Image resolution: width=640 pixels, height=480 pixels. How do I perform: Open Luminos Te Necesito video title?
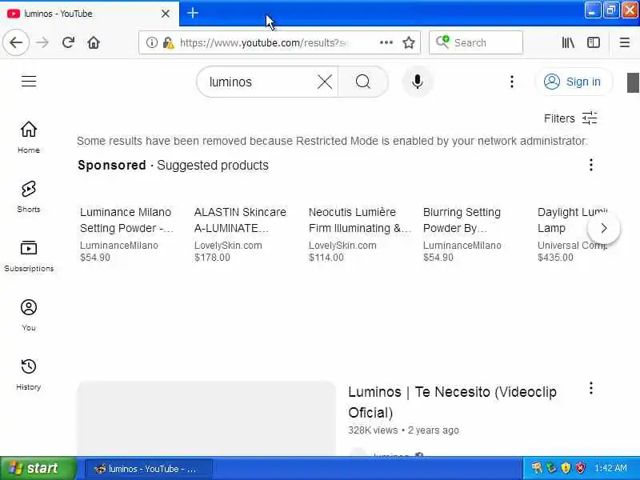452,402
